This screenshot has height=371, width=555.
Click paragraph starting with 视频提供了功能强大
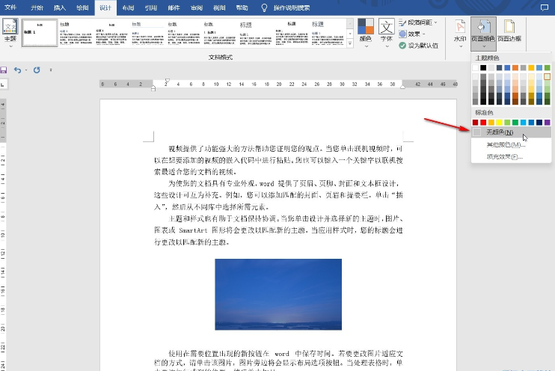pyautogui.click(x=278, y=160)
